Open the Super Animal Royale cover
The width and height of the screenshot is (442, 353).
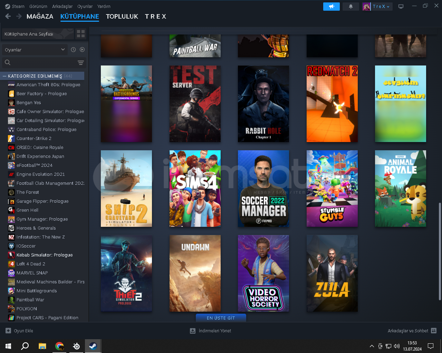click(x=401, y=189)
